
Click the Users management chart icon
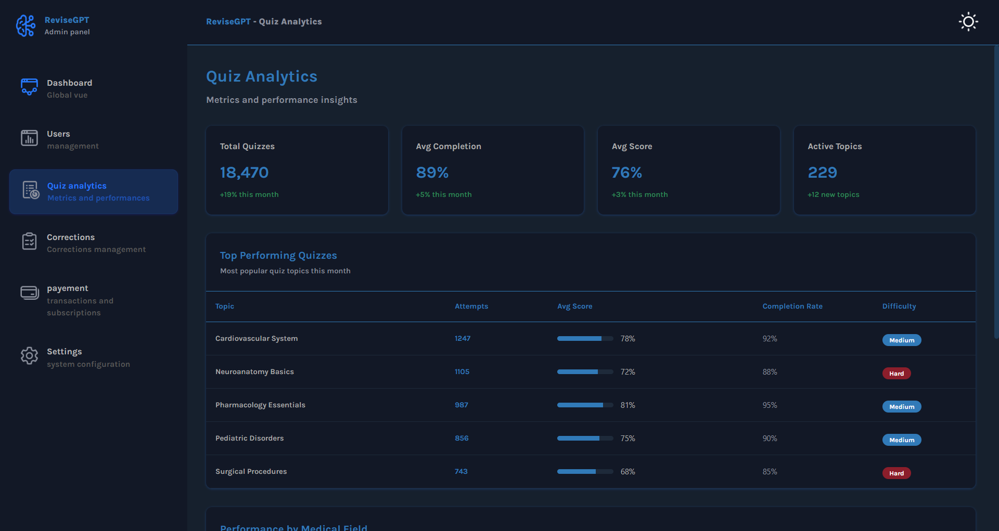29,138
